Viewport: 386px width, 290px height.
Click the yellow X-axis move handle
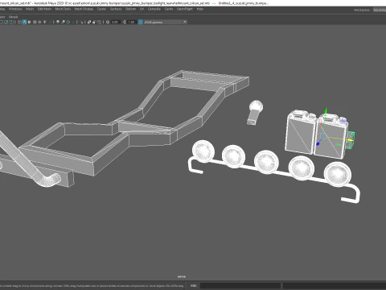[x=351, y=140]
